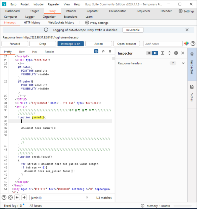Open the highlight color picker icon
This screenshot has height=209, width=197.
tap(186, 44)
